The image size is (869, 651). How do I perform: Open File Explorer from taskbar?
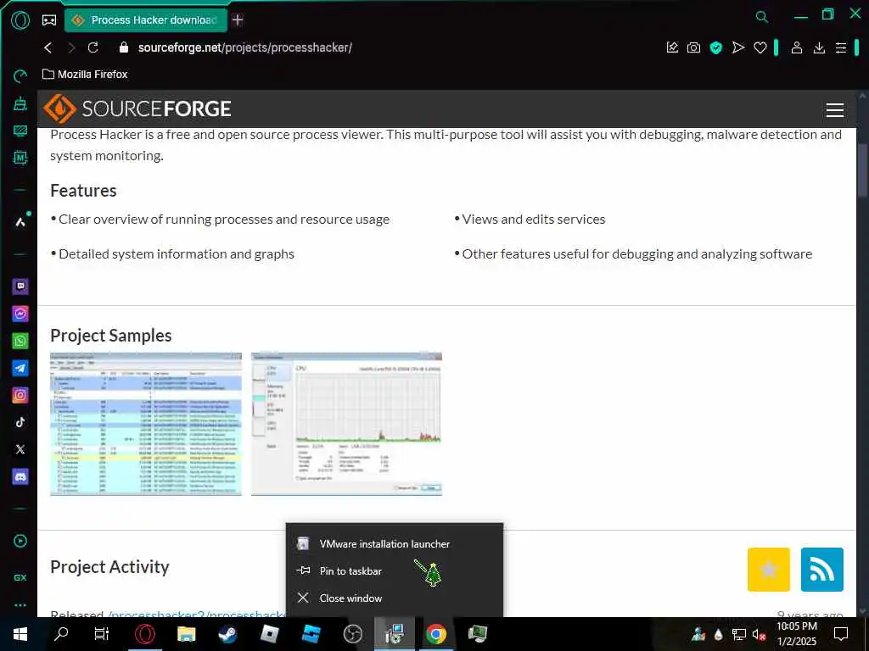click(186, 634)
